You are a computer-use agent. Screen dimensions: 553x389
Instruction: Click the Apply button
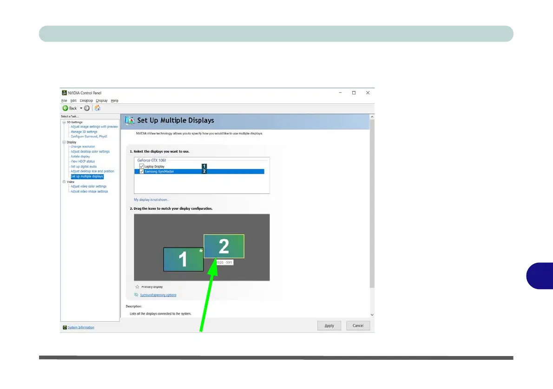(x=329, y=325)
